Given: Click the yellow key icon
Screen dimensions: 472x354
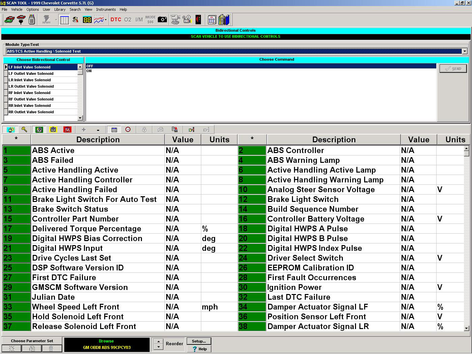Looking at the screenshot, I should point(24,129).
